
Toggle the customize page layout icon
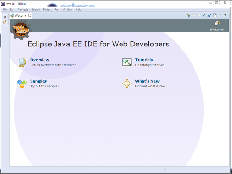(x=215, y=15)
